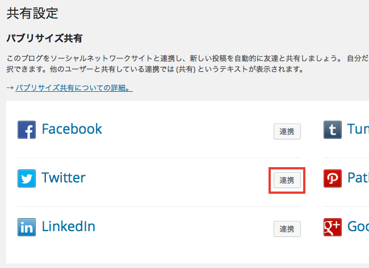The image size is (369, 268).
Task: Select the Path service name text
Action: tap(358, 177)
